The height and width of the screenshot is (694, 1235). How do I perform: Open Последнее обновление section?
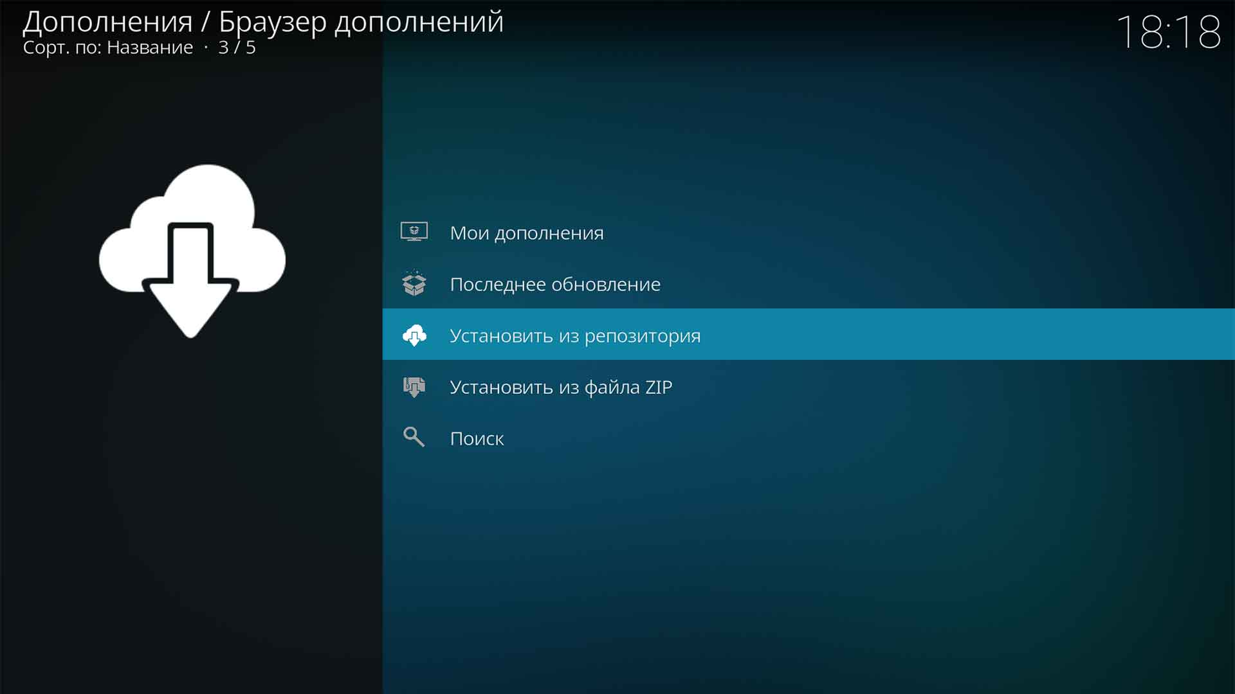click(556, 283)
